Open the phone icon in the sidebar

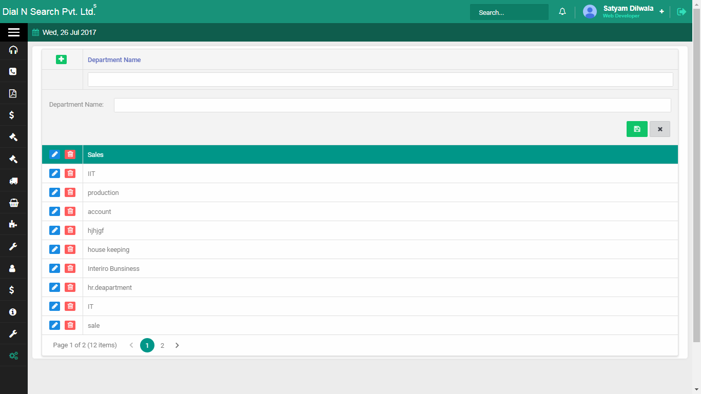13,72
